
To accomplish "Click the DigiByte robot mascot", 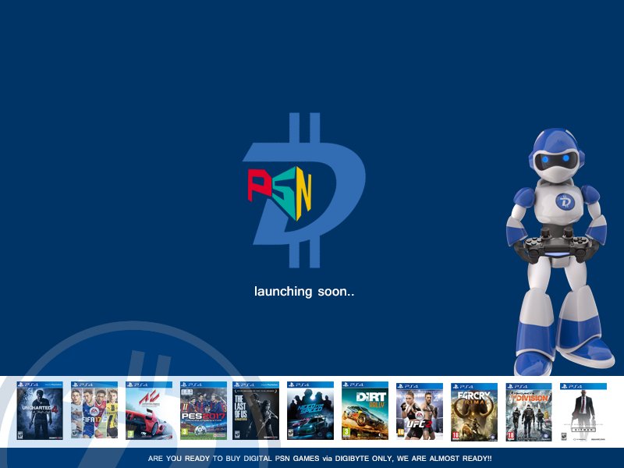I will [561, 251].
